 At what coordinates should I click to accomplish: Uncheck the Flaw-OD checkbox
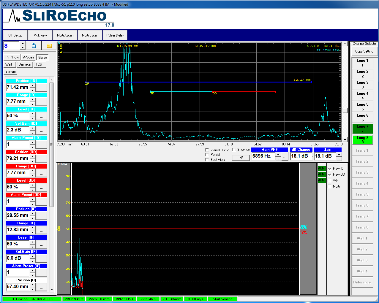(x=329, y=174)
